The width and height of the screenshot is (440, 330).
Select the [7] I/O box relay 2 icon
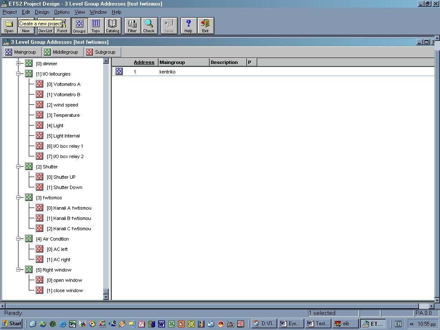(40, 156)
